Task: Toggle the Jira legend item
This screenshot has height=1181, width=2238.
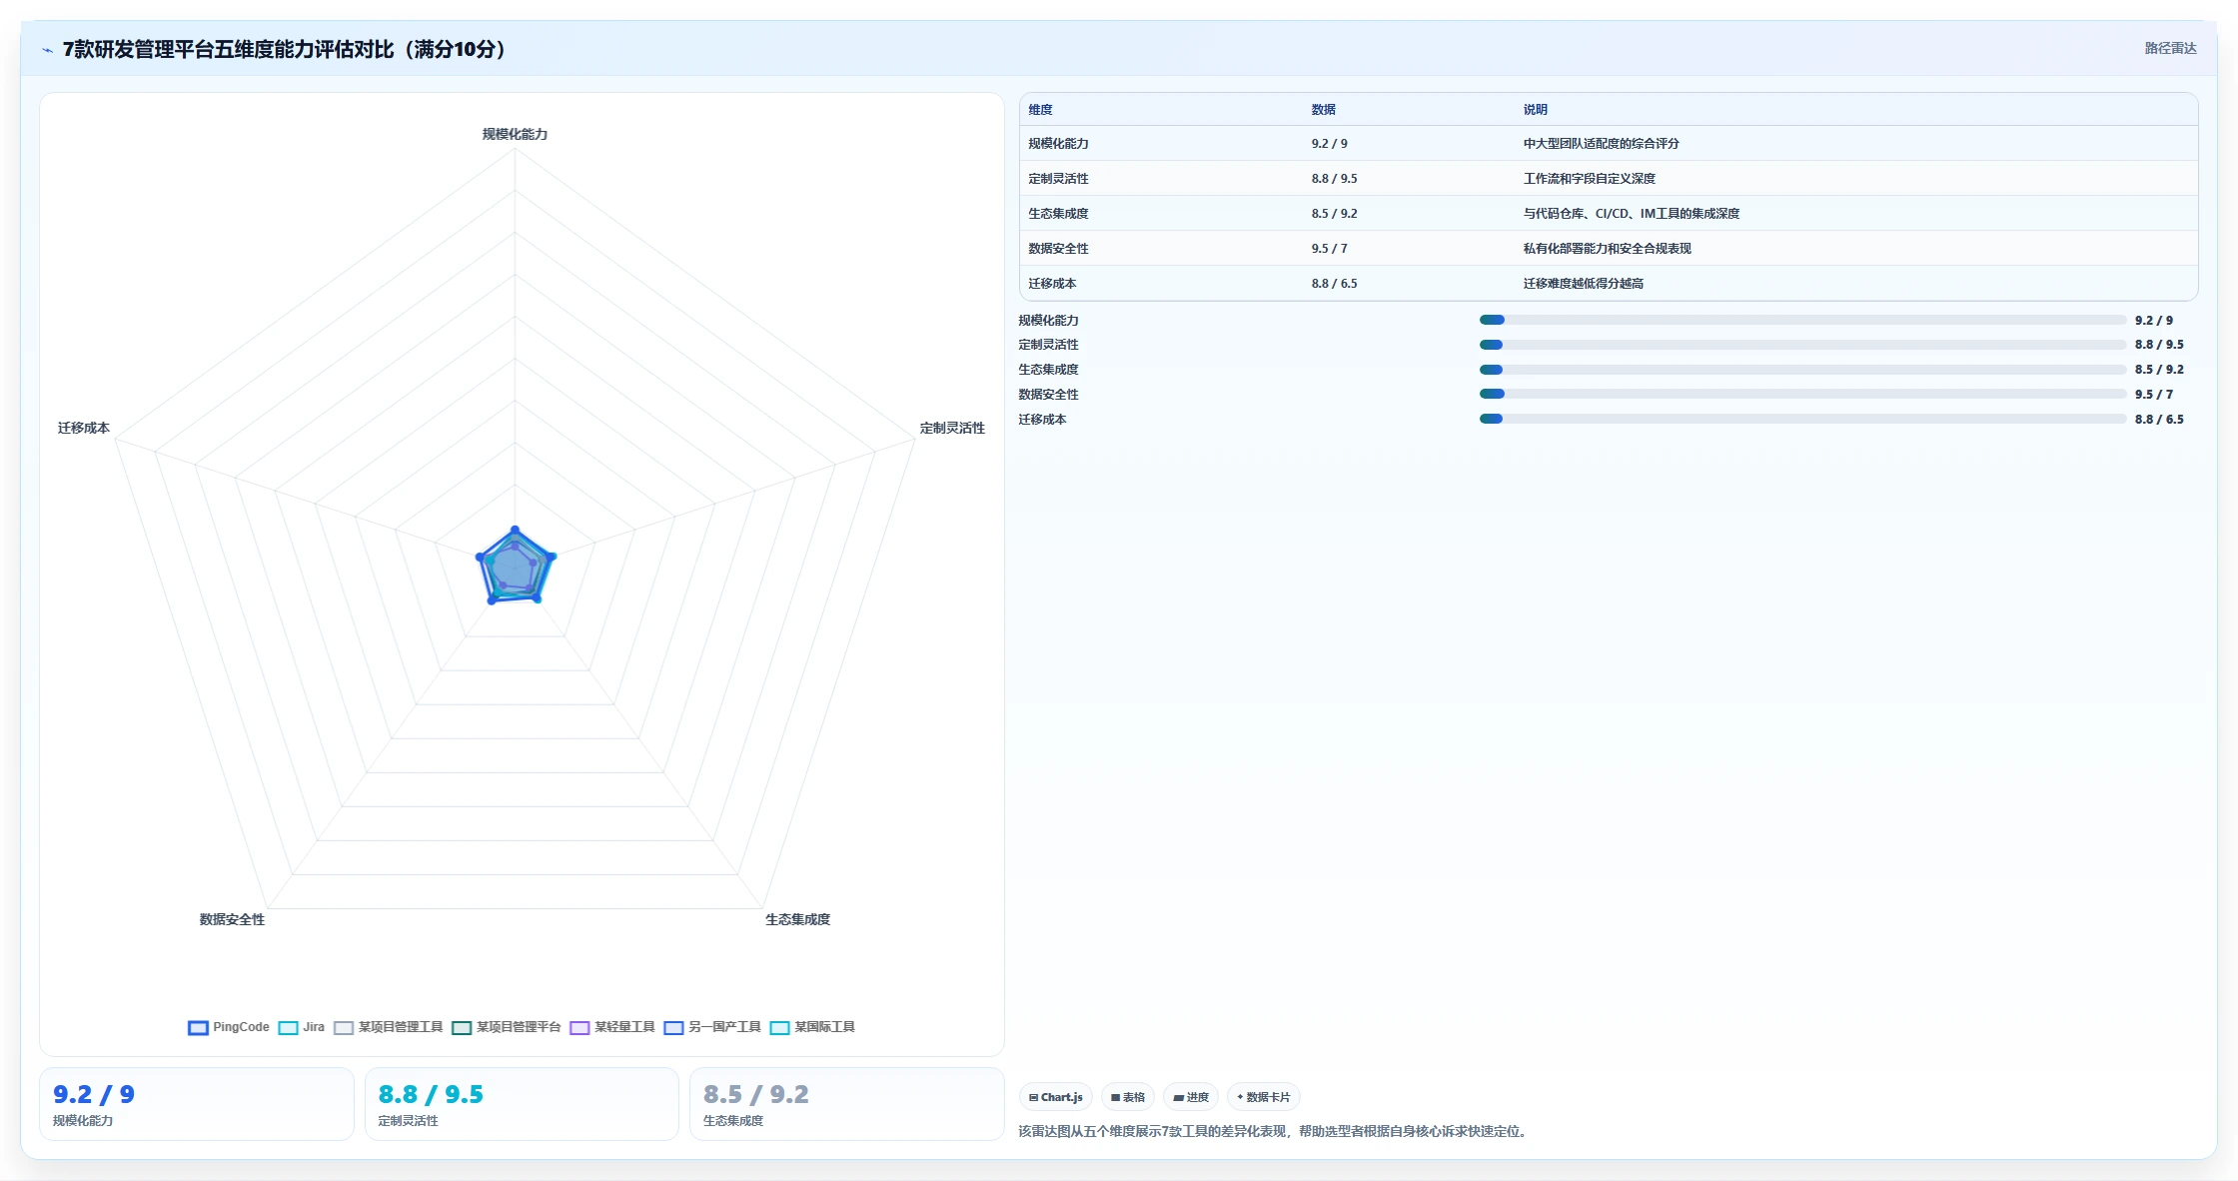Action: (x=302, y=1027)
